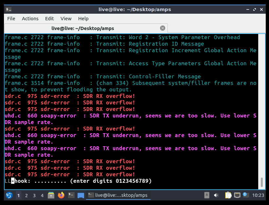Open the file manager from the panel

click(51, 195)
